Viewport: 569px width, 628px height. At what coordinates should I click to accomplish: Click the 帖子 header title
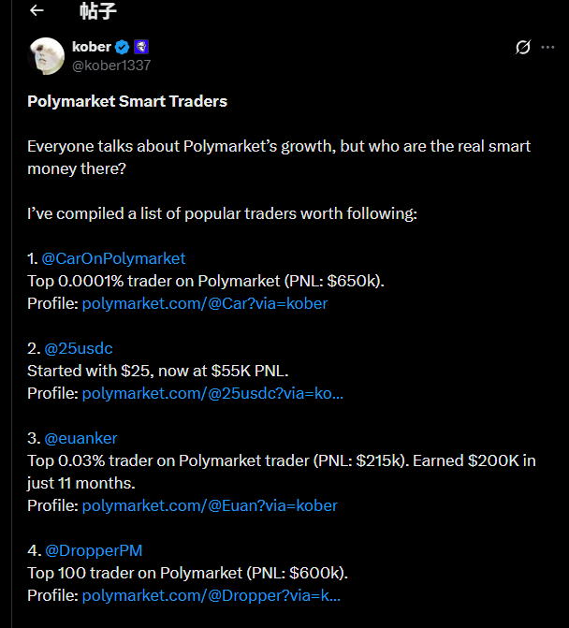coord(98,11)
